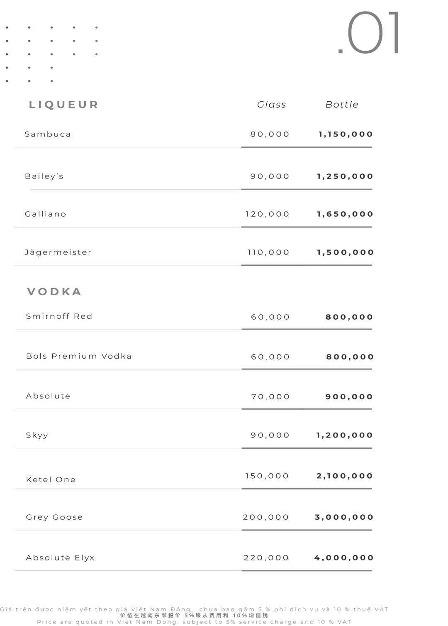This screenshot has width=448, height=626.
Task: Click the English VAT price footnote
Action: coord(194,622)
